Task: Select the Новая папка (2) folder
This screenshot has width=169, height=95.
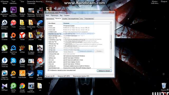Action: (31, 25)
